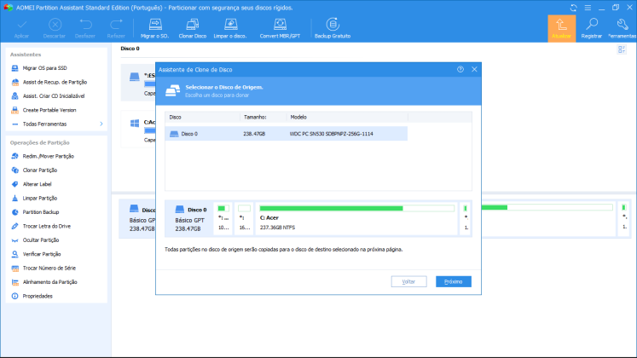Open the Clonar Disco tool
This screenshot has height=358, width=637.
(193, 28)
